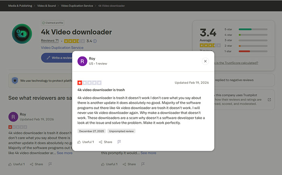The width and height of the screenshot is (282, 175).
Task: Click the December 27, 2025 tag
Action: click(x=91, y=131)
